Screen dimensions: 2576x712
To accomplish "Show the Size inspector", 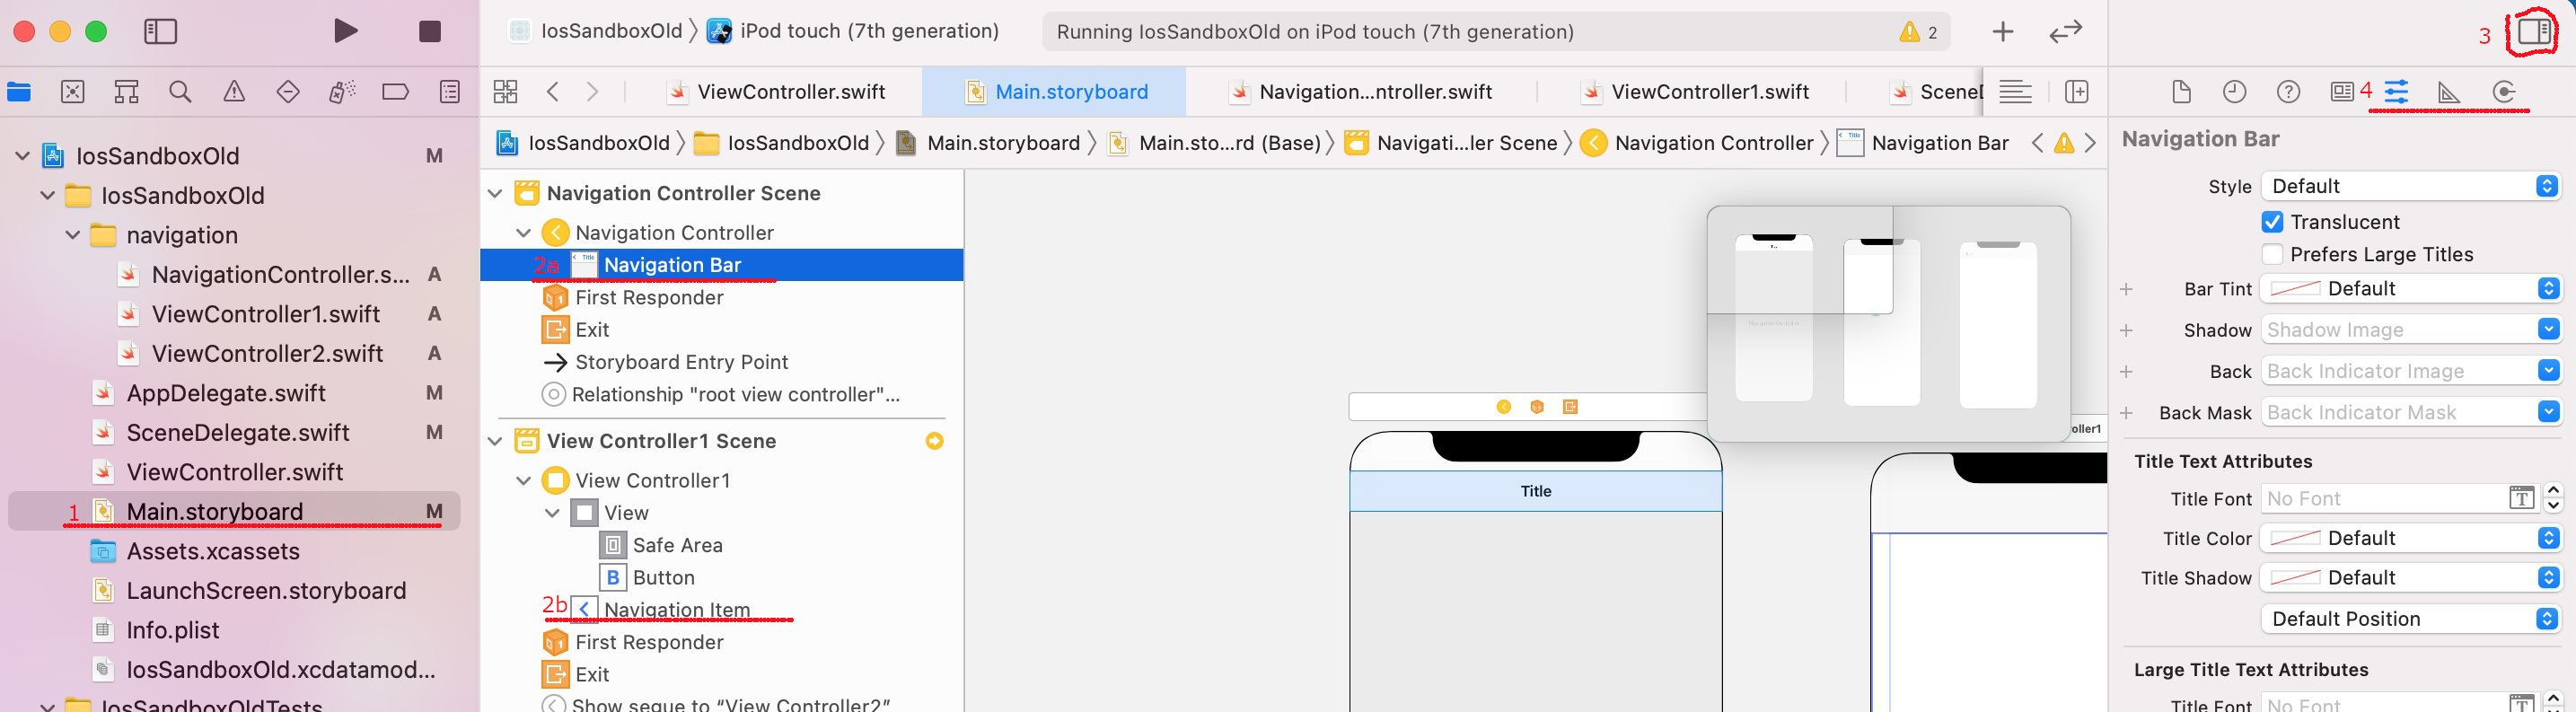I will click(x=2450, y=92).
